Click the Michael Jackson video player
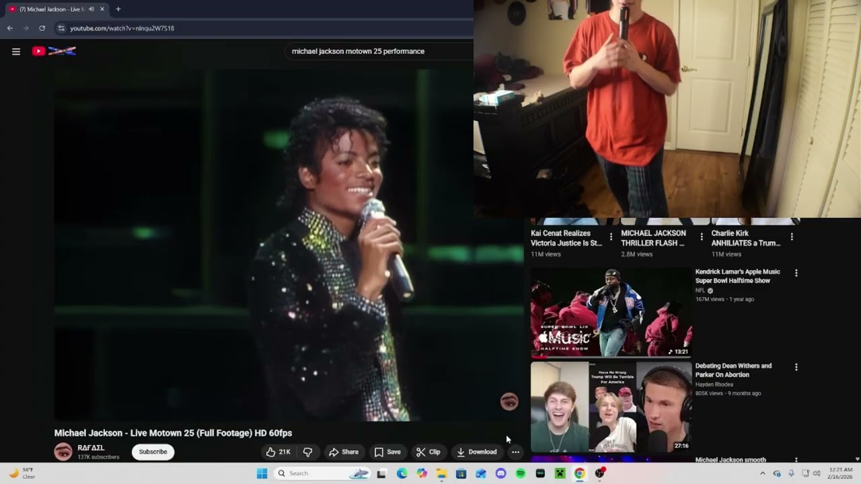Viewport: 861px width, 484px height. tap(289, 245)
